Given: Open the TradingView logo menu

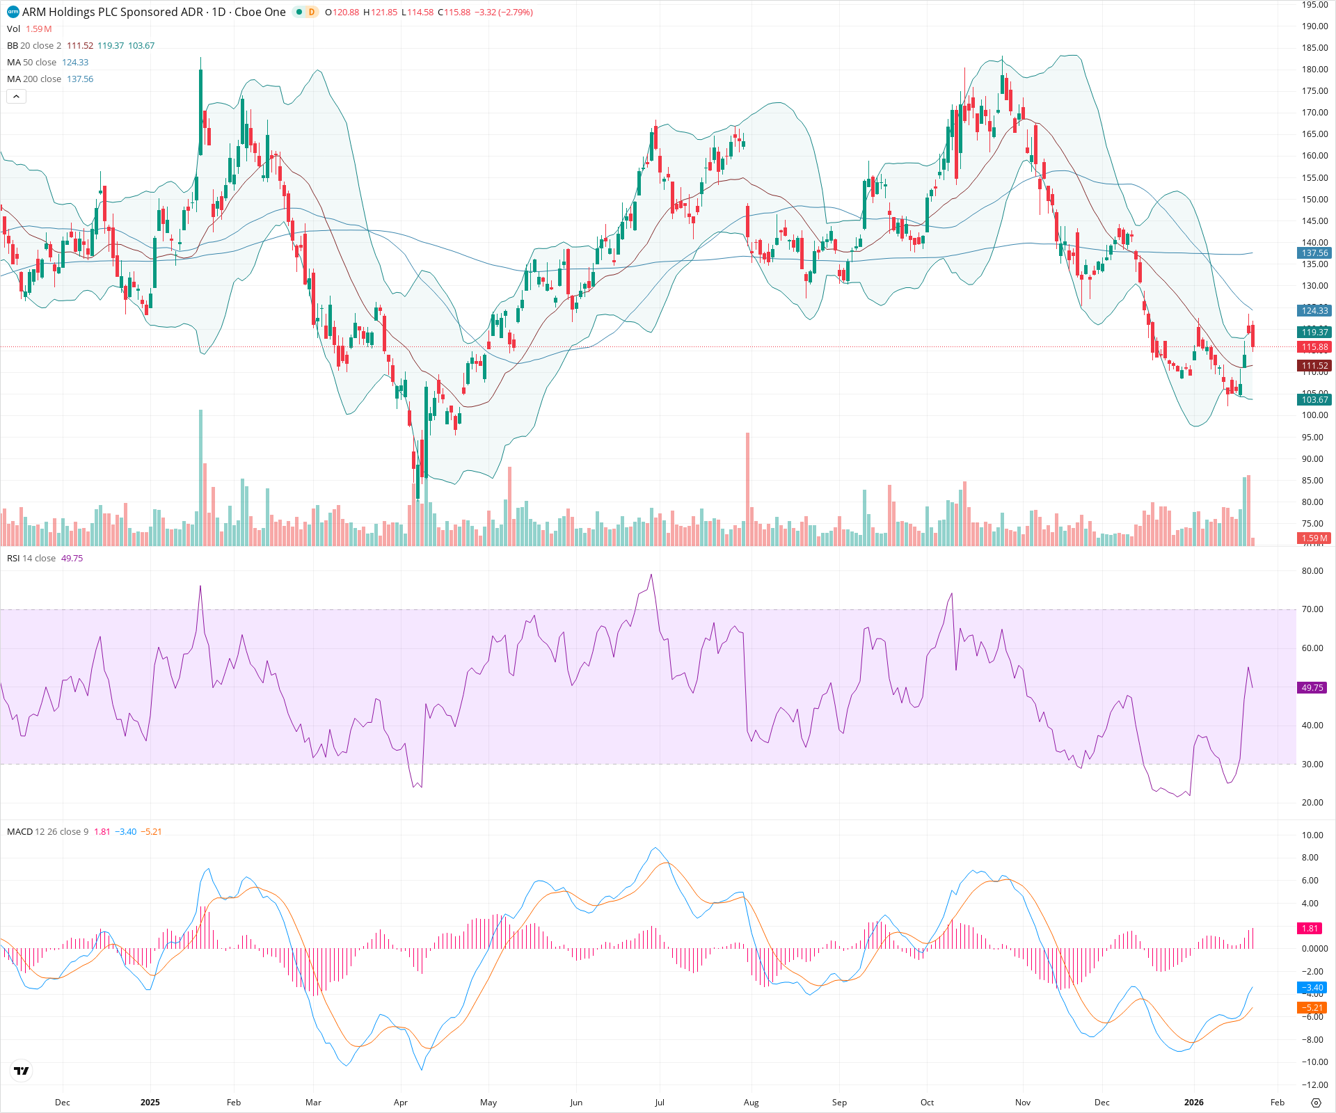Looking at the screenshot, I should [21, 1071].
